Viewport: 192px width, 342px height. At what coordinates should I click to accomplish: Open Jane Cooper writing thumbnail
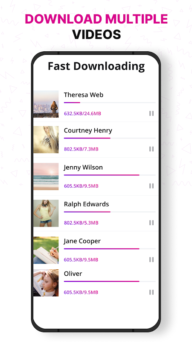click(x=46, y=250)
